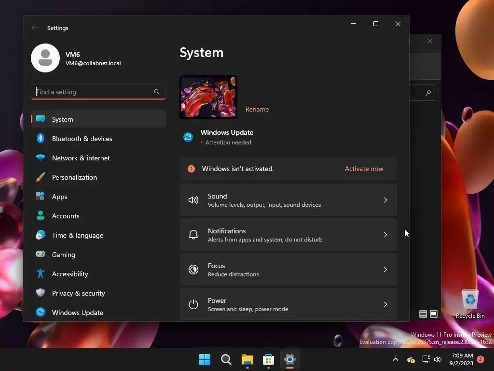Image resolution: width=494 pixels, height=371 pixels.
Task: Click the activation warning icon
Action: [191, 169]
